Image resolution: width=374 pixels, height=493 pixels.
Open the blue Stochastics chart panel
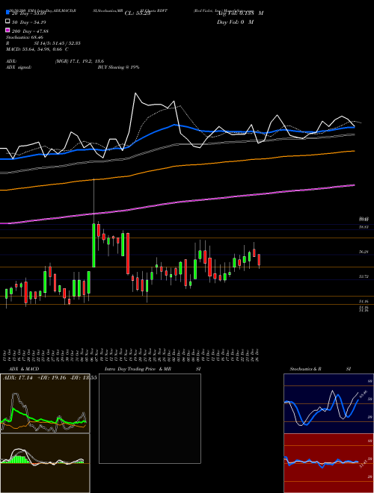328,403
